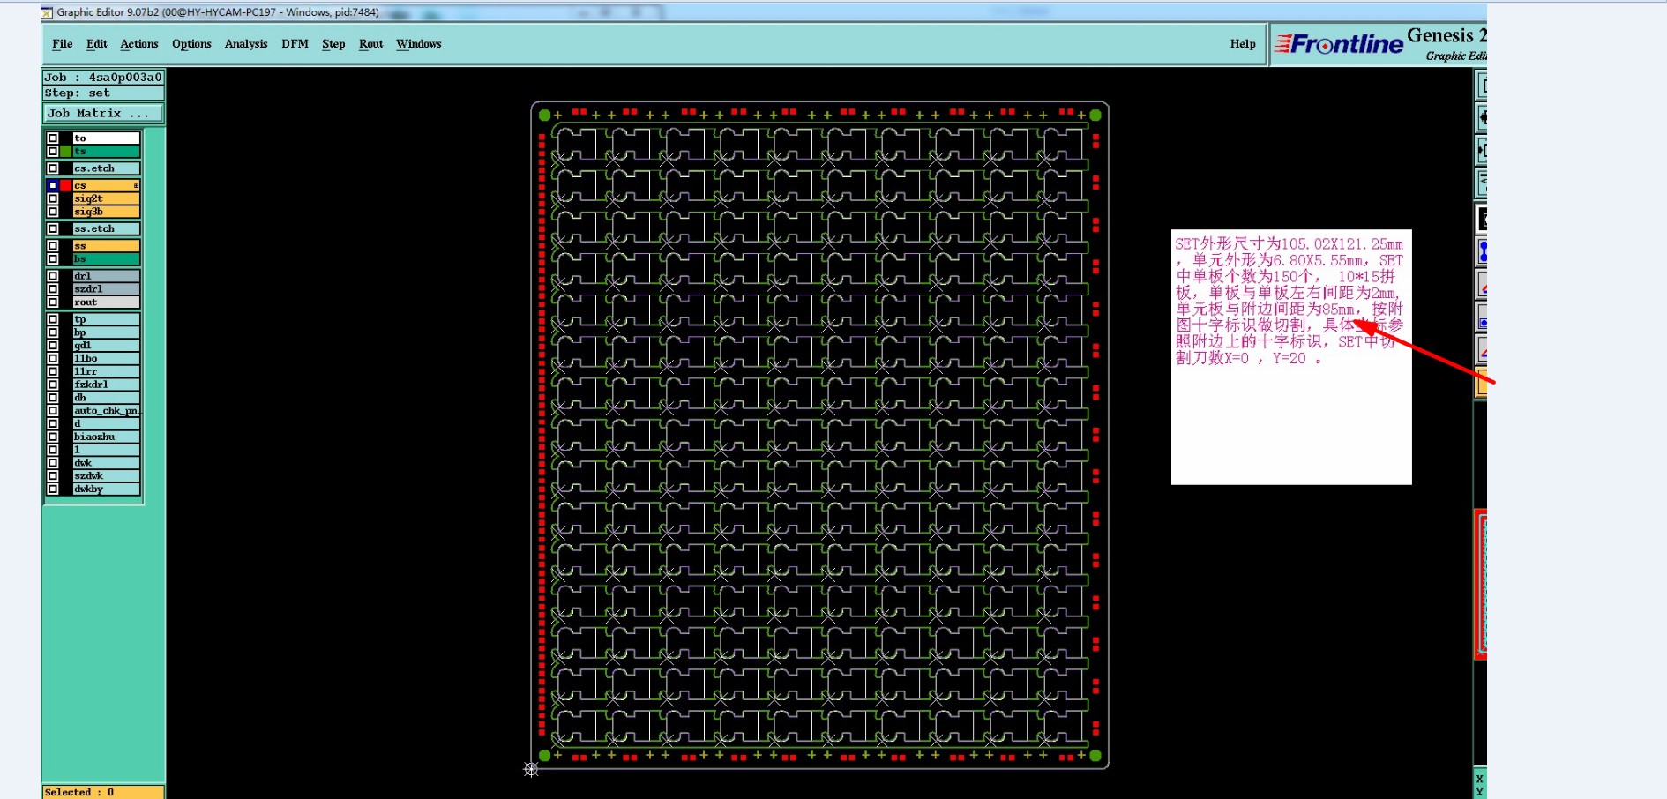Select layer name 'fzkdrl'
This screenshot has height=799, width=1667.
pyautogui.click(x=106, y=385)
